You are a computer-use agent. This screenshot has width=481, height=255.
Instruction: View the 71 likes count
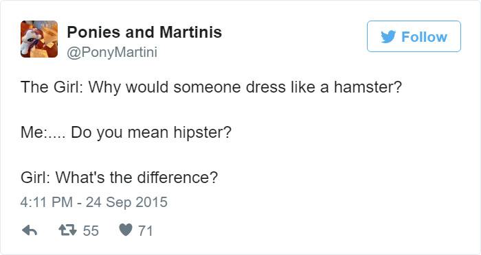coord(146,230)
